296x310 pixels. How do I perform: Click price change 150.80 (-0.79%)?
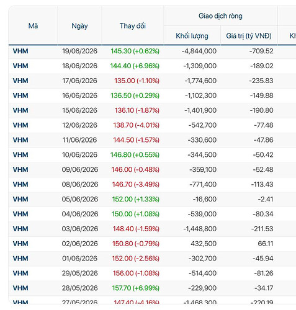[136, 244]
